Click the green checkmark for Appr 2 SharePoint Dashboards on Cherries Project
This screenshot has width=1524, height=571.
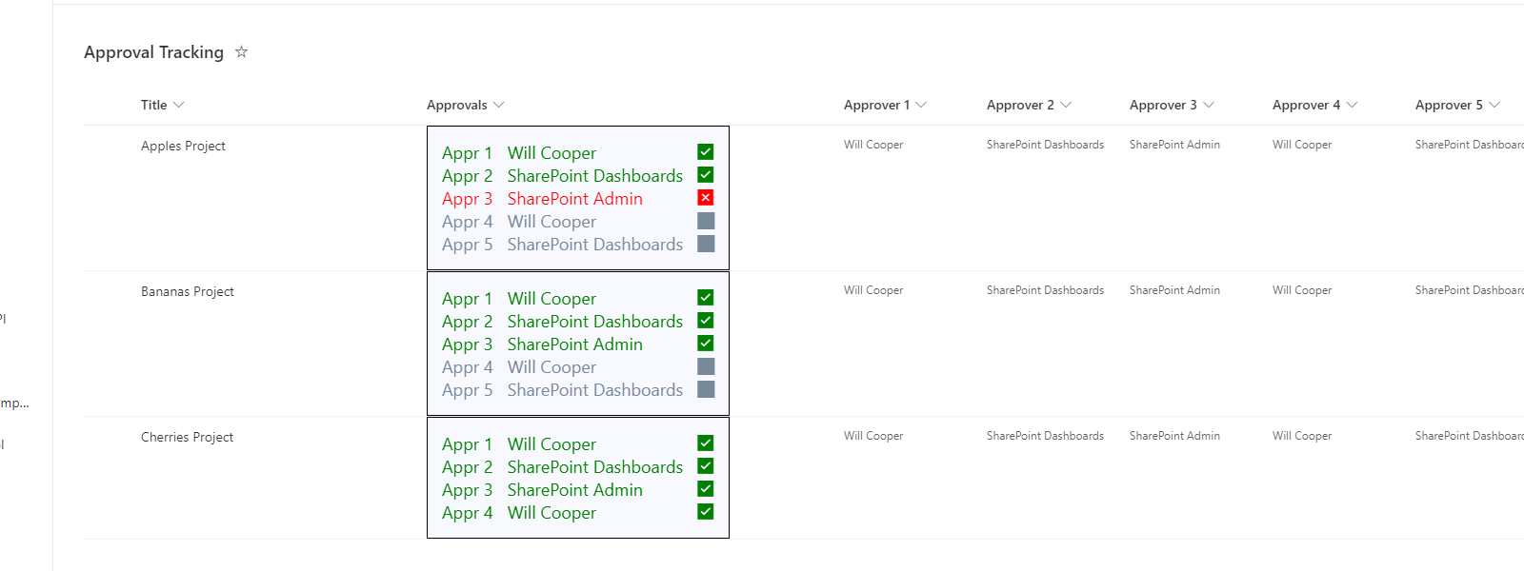tap(705, 465)
